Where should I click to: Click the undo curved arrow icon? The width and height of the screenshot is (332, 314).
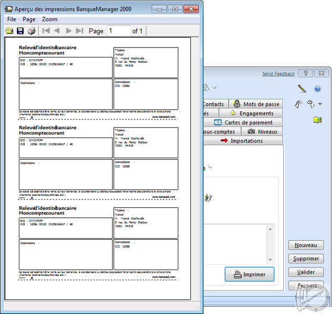click(299, 104)
